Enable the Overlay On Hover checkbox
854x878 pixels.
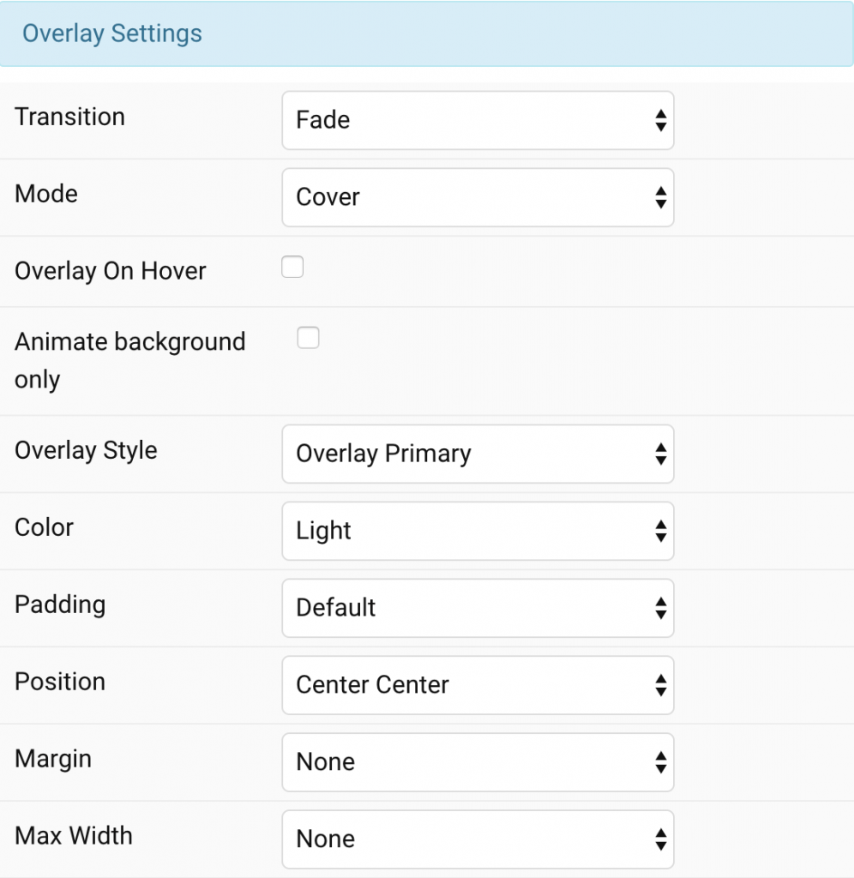coord(292,267)
